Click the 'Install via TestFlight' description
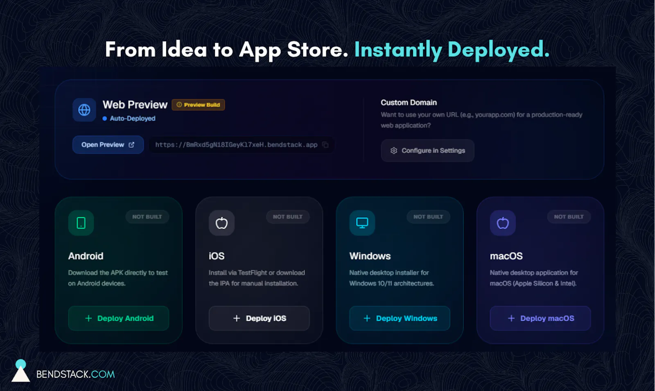Screen dimensions: 655x391 coord(257,278)
